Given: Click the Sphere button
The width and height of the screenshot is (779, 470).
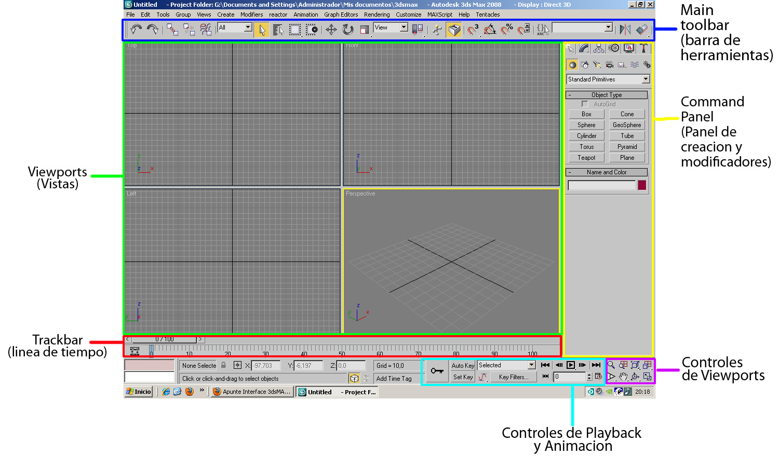Looking at the screenshot, I should coord(586,125).
